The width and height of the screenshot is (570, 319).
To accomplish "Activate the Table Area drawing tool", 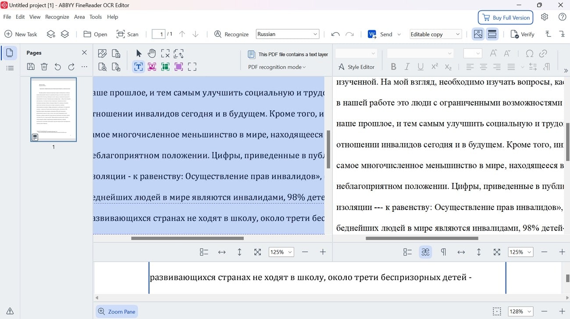I will (165, 67).
